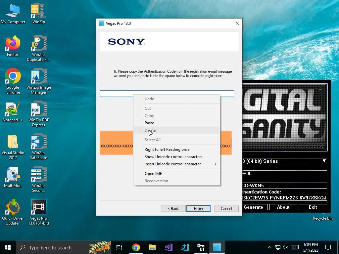Show hidden system tray icons
The image size is (339, 254).
(269, 247)
